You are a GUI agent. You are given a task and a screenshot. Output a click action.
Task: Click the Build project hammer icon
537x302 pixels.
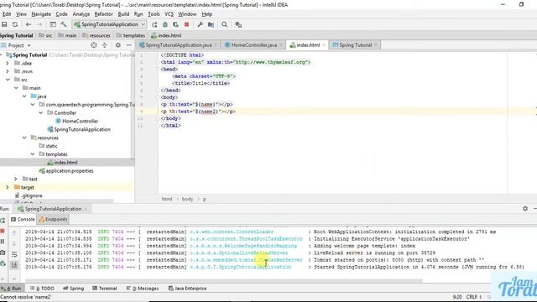pos(64,24)
